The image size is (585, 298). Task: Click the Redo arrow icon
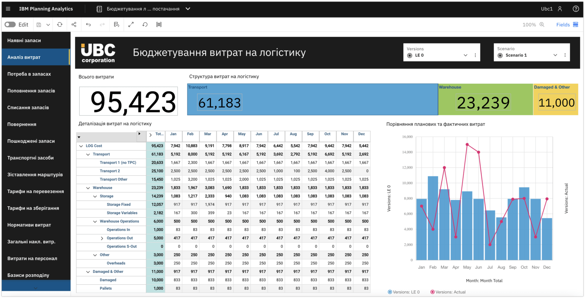[x=102, y=24]
